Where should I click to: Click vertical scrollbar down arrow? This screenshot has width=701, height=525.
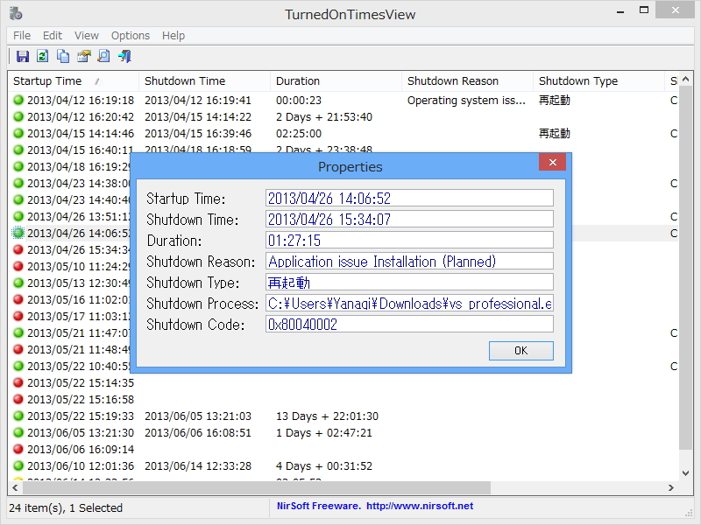tap(685, 472)
